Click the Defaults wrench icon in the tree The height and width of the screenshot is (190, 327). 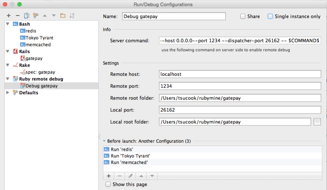click(16, 92)
